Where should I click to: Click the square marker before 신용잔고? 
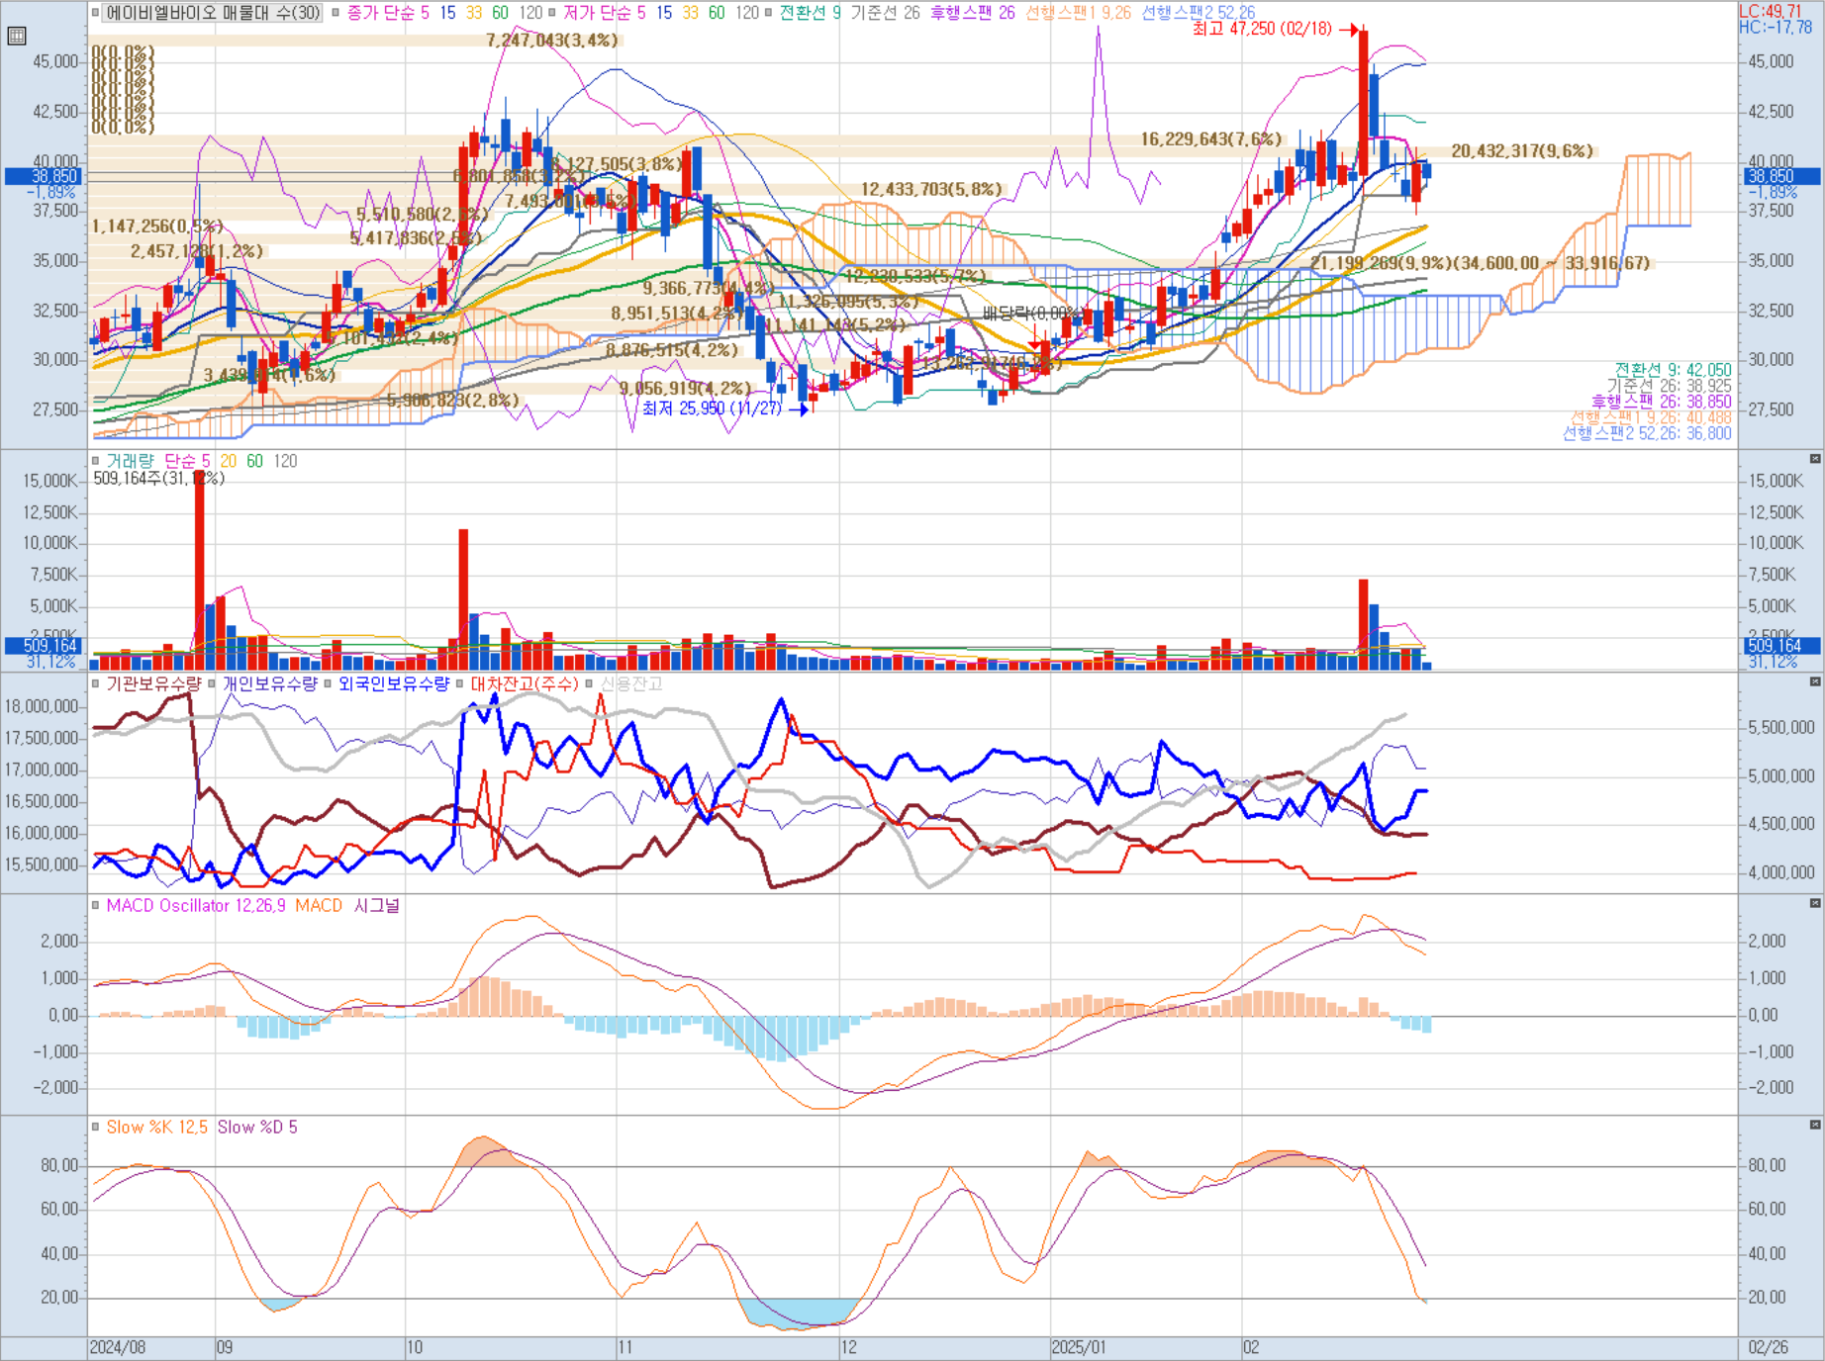(x=589, y=683)
